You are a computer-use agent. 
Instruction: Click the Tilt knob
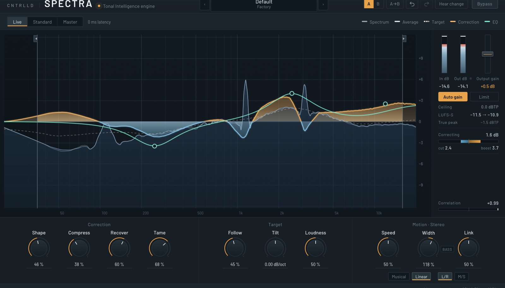[275, 248]
